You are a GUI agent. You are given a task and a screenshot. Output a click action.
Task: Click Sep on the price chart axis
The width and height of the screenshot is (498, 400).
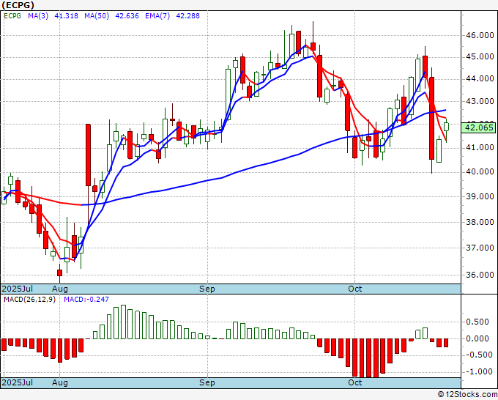coord(207,289)
